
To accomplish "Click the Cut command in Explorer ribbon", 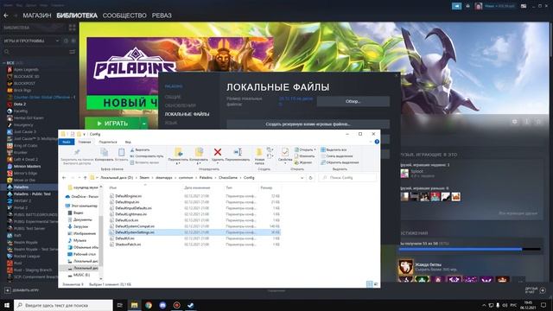I will point(140,149).
